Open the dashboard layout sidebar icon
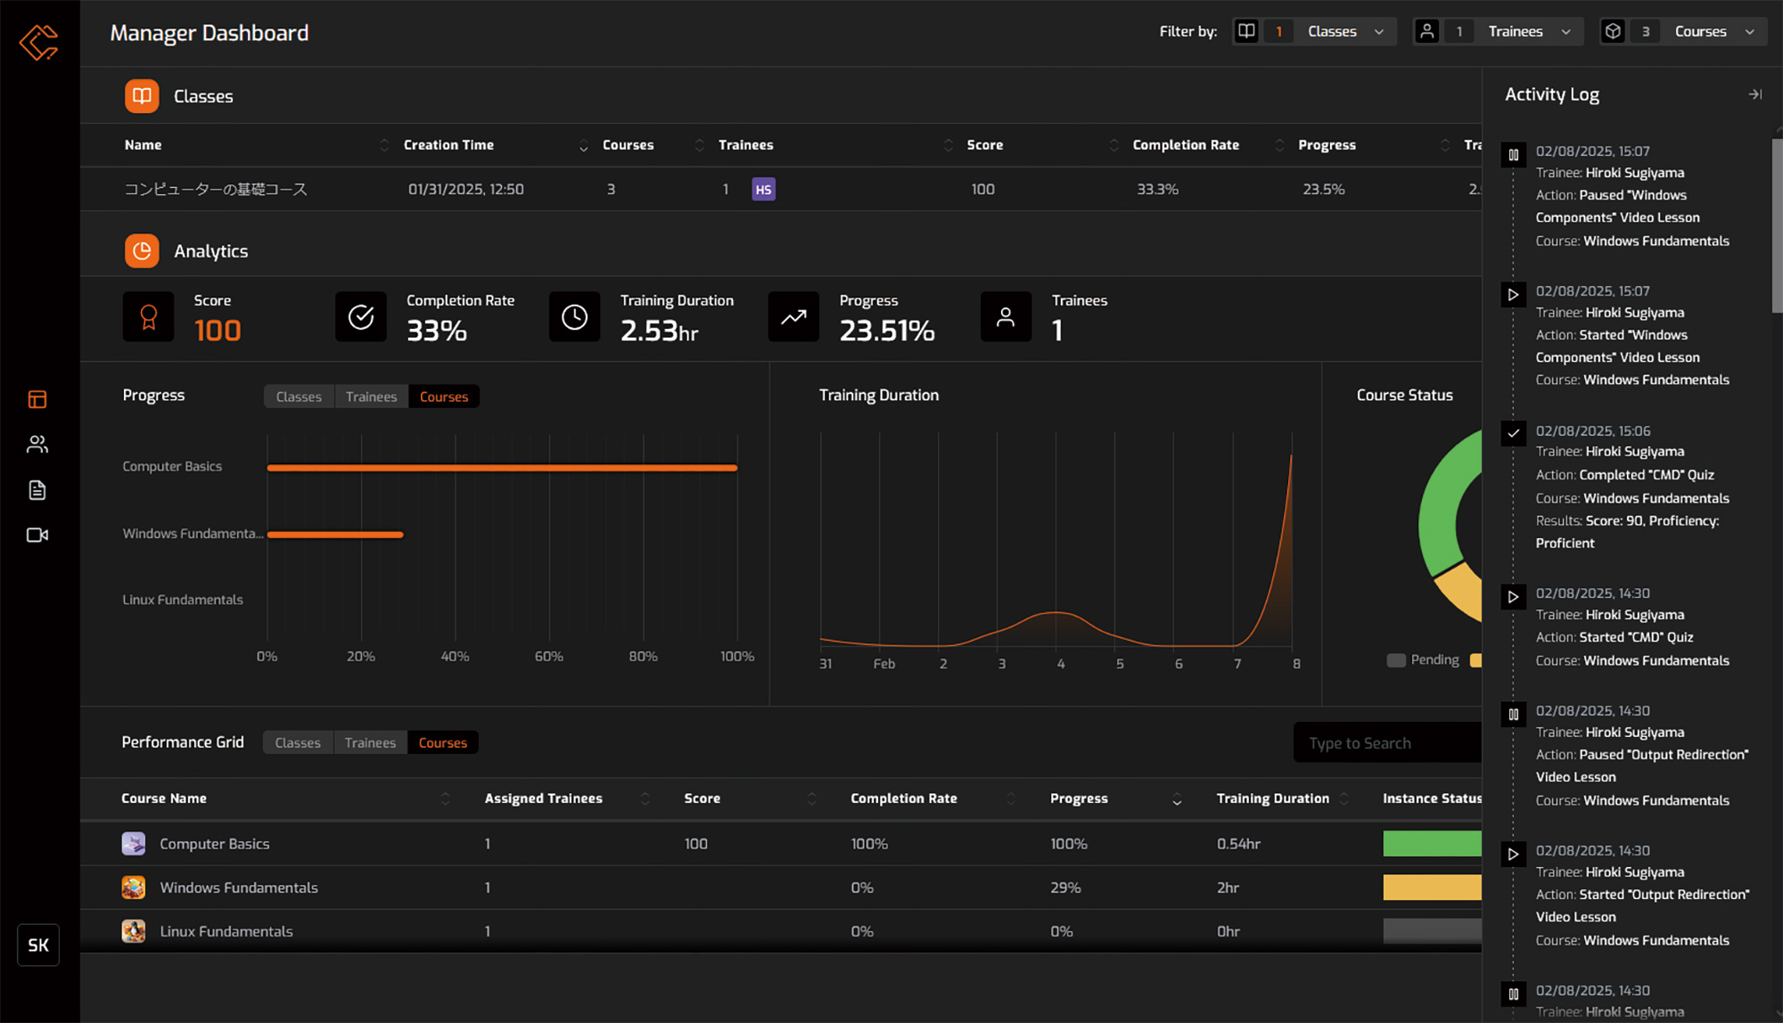The width and height of the screenshot is (1783, 1023). click(37, 399)
